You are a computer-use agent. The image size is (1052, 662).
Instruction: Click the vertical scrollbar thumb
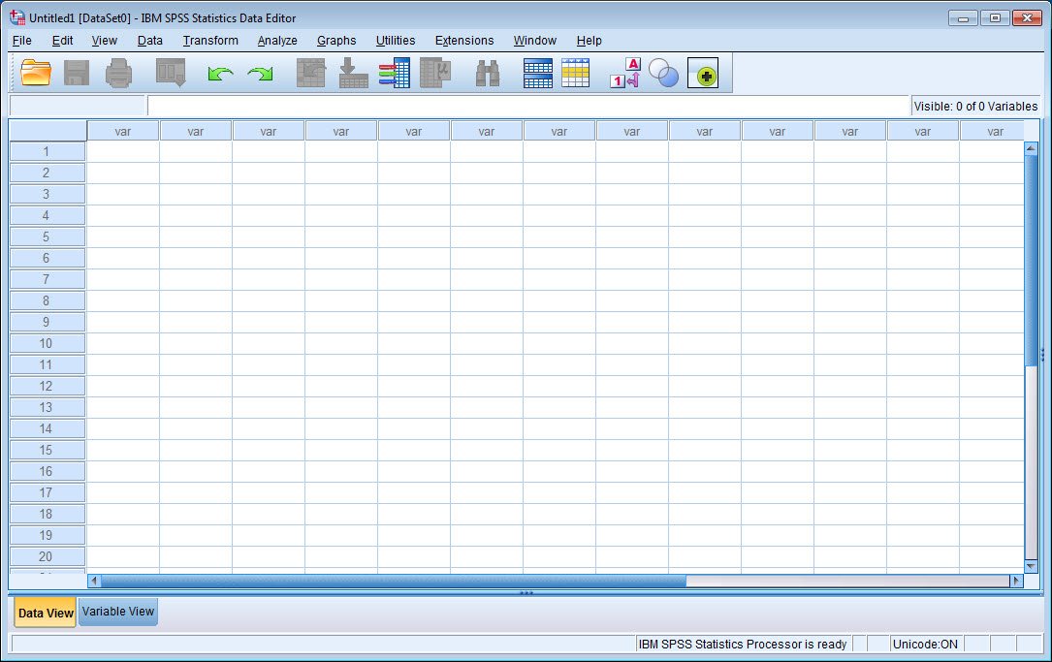(1032, 261)
